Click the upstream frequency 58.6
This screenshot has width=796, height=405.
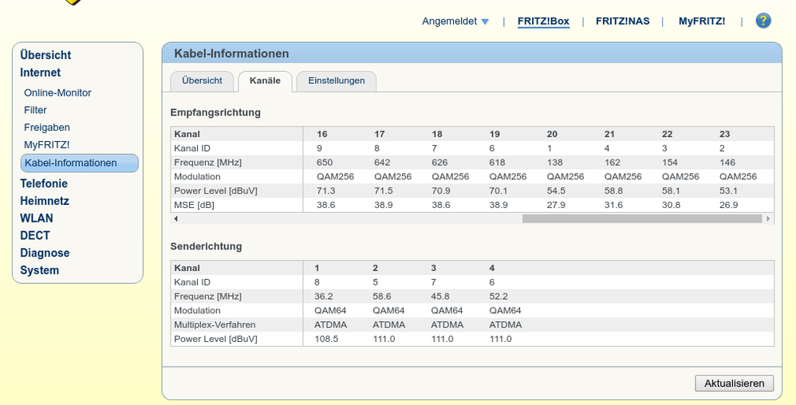click(382, 297)
